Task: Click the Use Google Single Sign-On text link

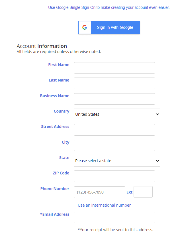Action: 109,7
